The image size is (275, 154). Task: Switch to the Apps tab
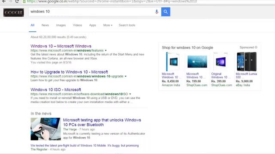coord(93,25)
